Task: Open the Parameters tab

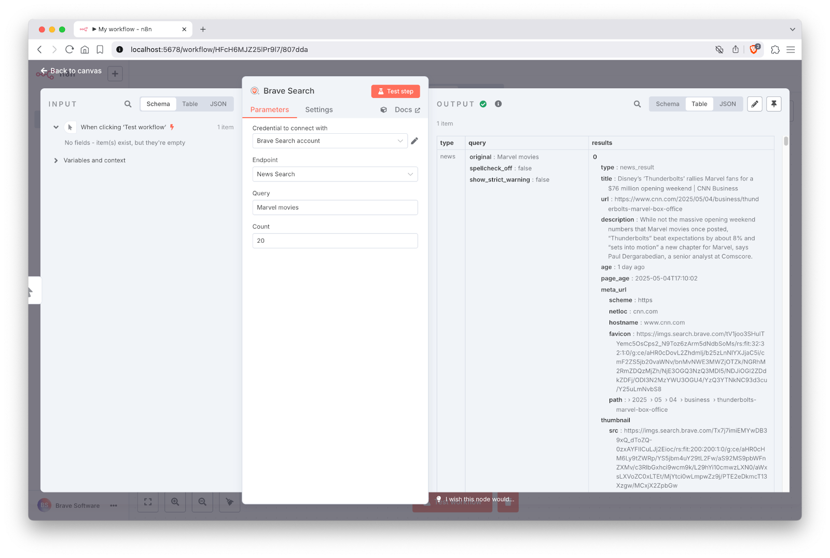Action: pyautogui.click(x=269, y=109)
